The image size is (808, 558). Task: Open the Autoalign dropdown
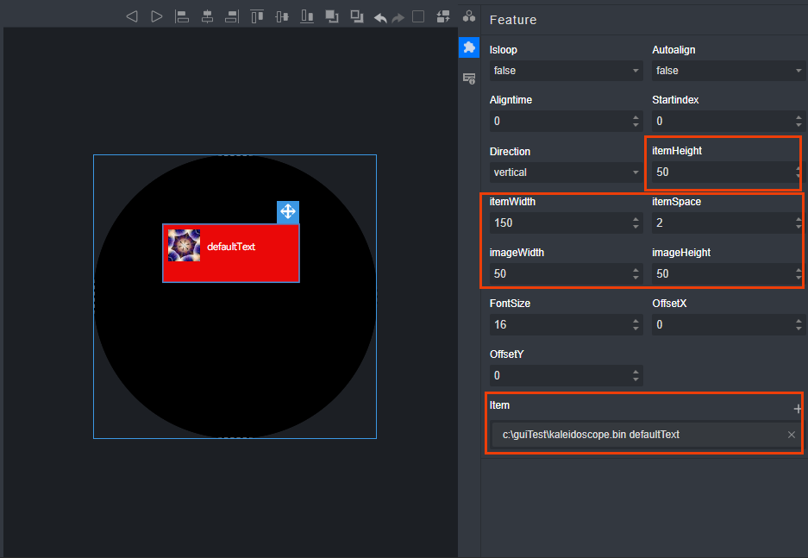click(728, 71)
